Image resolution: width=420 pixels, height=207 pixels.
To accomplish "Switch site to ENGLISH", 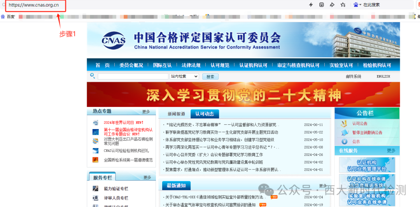I will pos(383,76).
